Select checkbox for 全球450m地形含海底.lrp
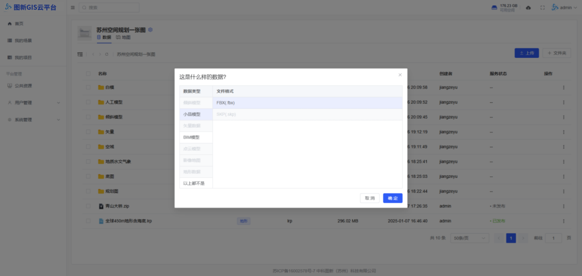Screen dimensions: 582x276 coord(88,221)
